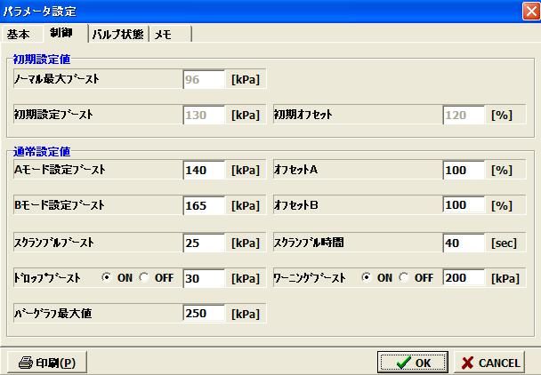Click the スクランブルブースト input field
This screenshot has width=541, height=375.
(x=204, y=243)
